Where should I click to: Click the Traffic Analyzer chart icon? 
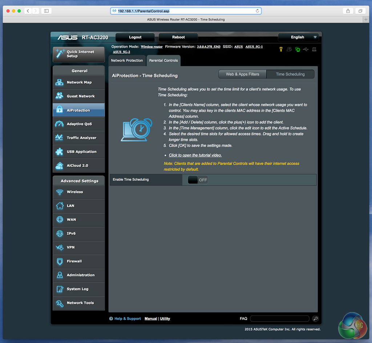[x=59, y=137]
